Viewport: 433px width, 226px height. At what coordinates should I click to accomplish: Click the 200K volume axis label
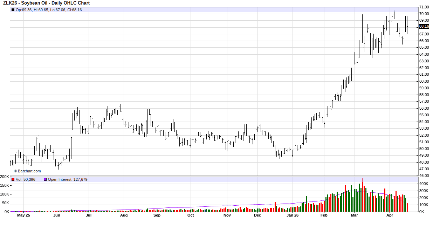point(5,177)
